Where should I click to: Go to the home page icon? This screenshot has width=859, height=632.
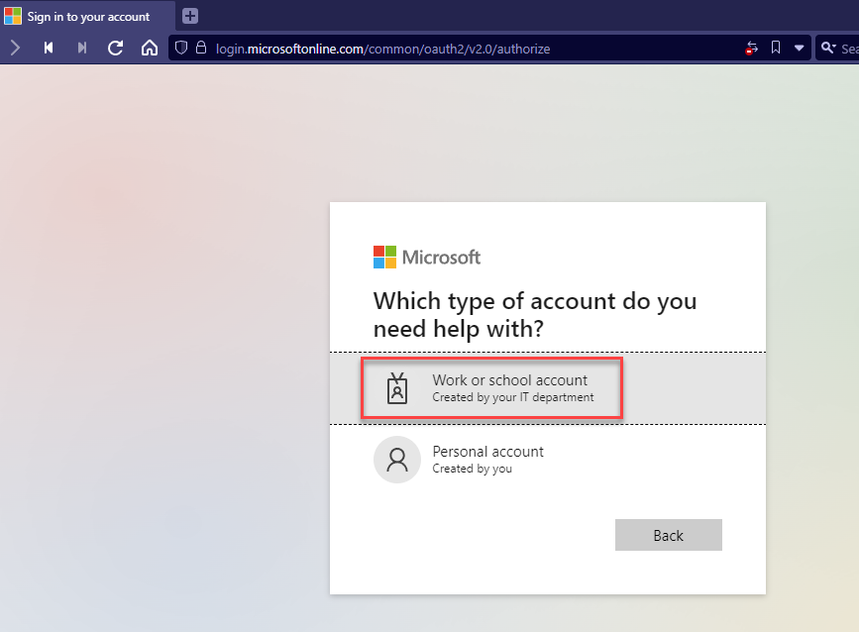[x=149, y=49]
